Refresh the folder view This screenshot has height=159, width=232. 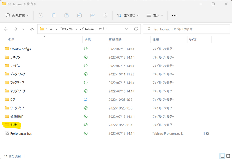pos(136,29)
